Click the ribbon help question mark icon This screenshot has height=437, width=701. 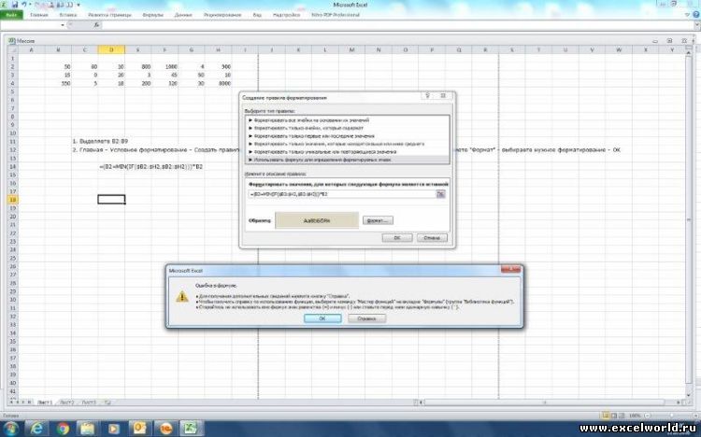click(x=696, y=15)
